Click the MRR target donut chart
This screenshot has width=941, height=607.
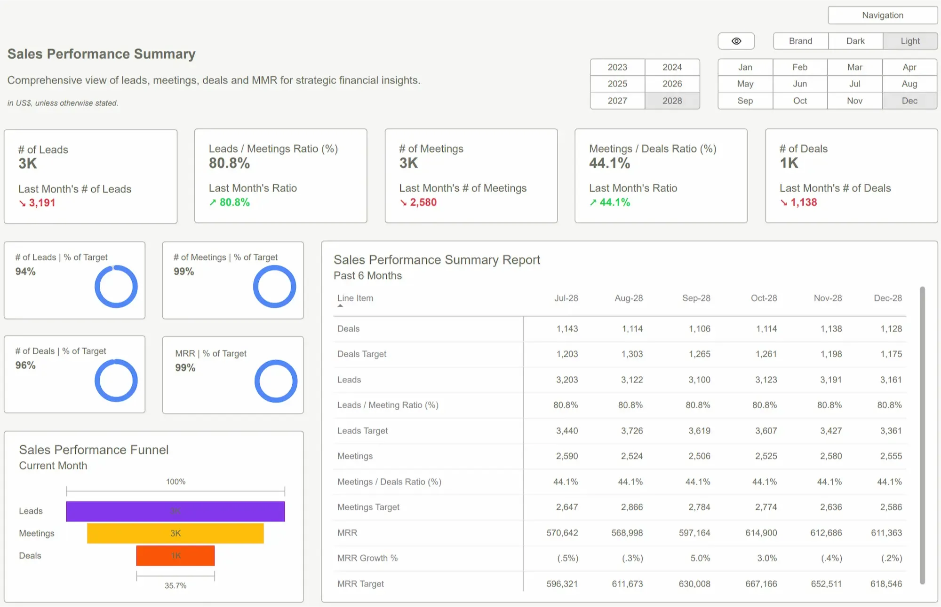click(x=276, y=381)
